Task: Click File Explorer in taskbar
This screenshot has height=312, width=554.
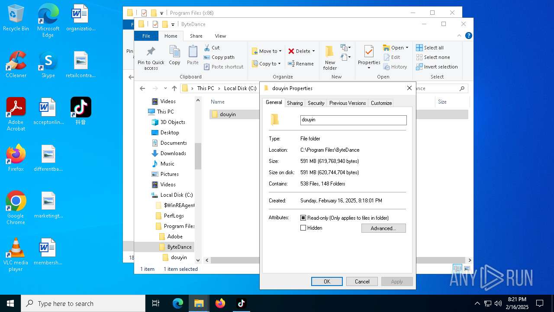Action: 199,303
